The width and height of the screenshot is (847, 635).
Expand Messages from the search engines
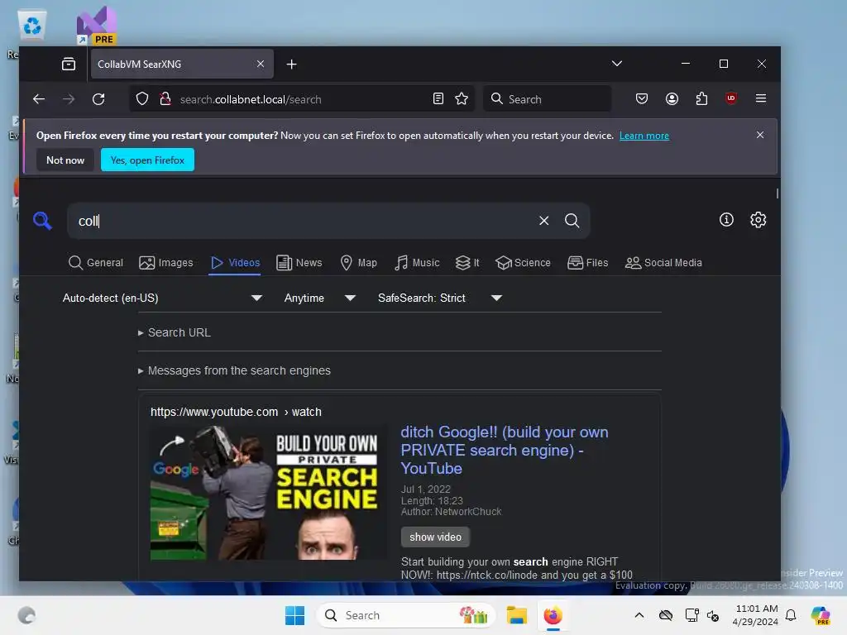pos(234,370)
